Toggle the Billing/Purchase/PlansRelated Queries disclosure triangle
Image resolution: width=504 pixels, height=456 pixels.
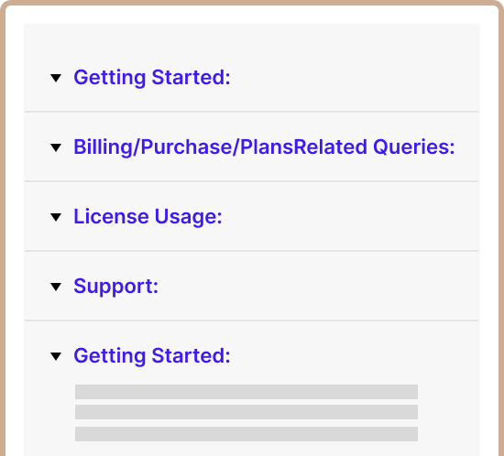(x=56, y=147)
